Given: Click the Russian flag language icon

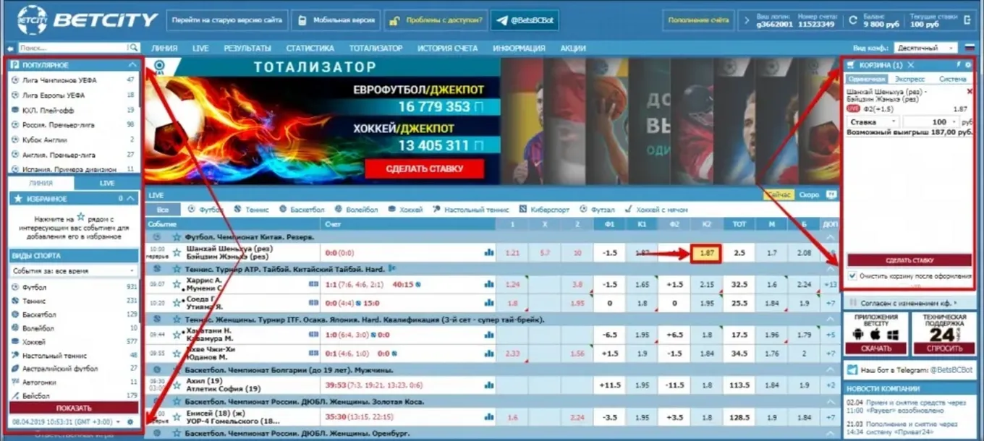Looking at the screenshot, I should pyautogui.click(x=970, y=48).
